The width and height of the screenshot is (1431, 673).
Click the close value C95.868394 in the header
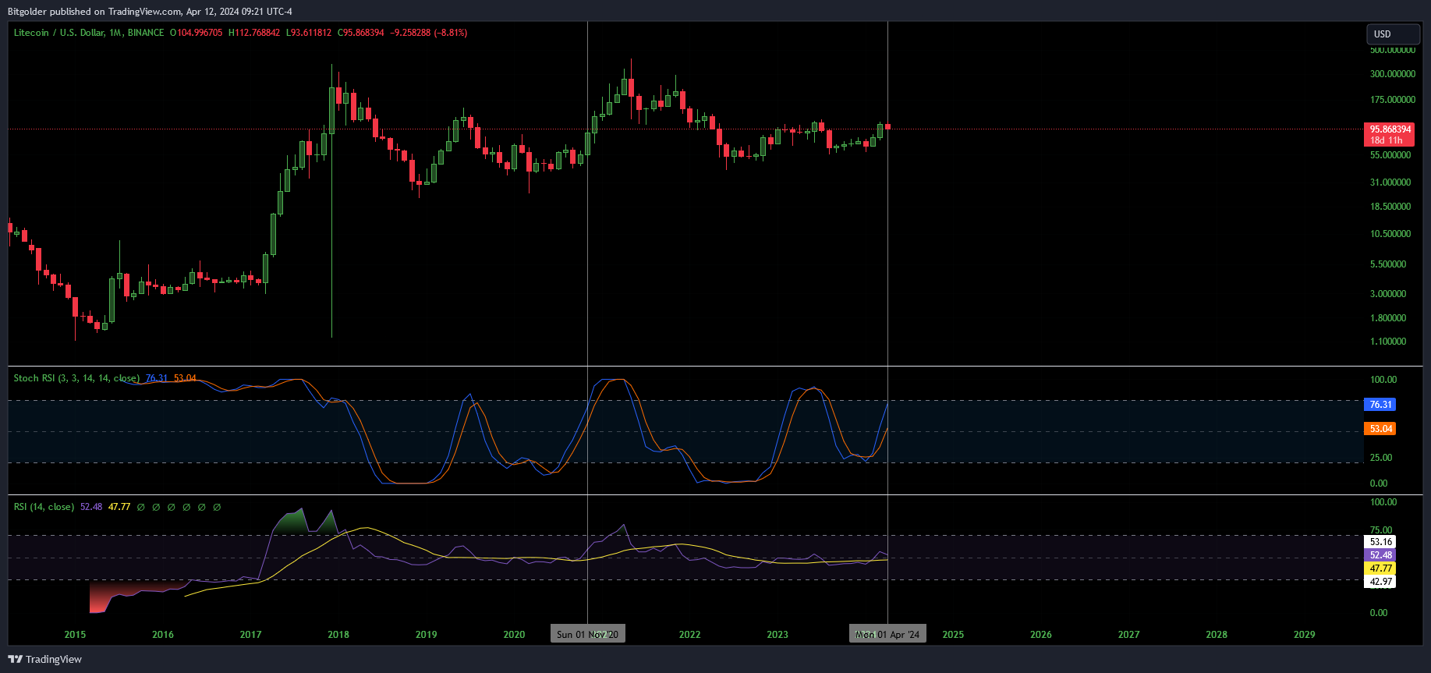click(361, 33)
